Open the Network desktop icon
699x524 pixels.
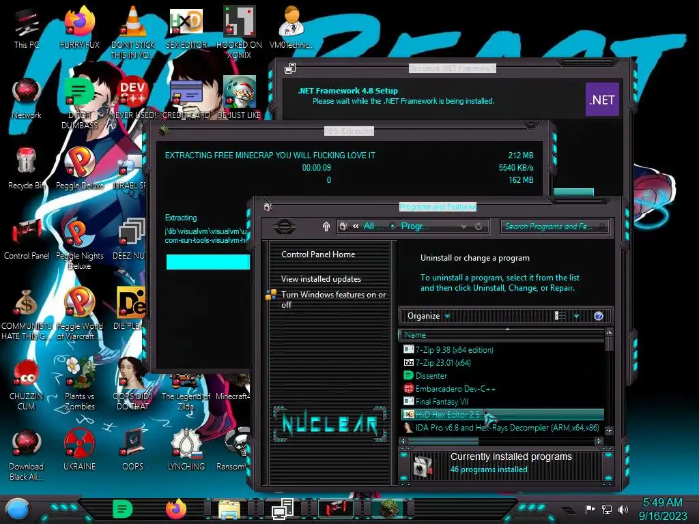coord(27,98)
